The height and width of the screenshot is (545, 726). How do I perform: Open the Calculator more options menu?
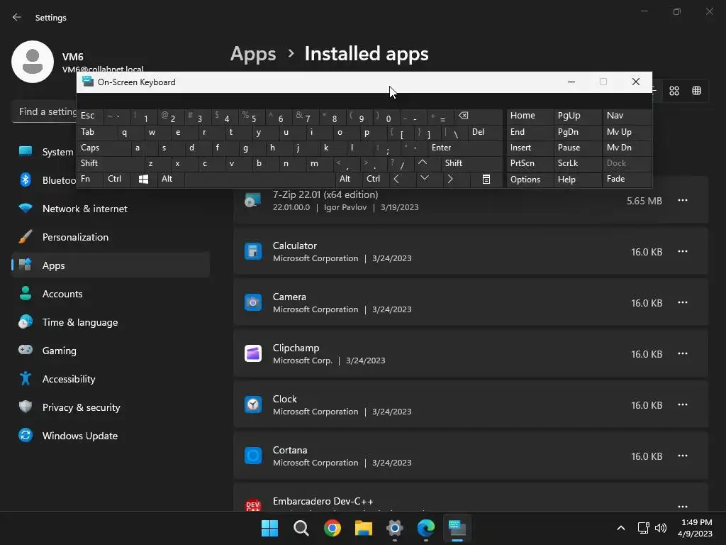(683, 251)
